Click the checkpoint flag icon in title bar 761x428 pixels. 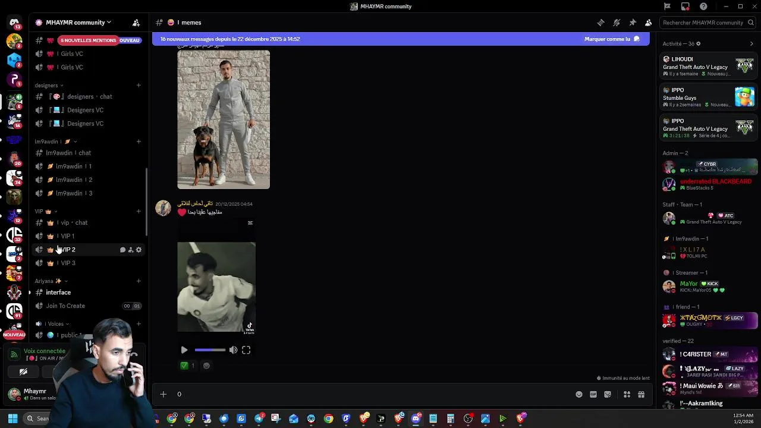pyautogui.click(x=667, y=7)
